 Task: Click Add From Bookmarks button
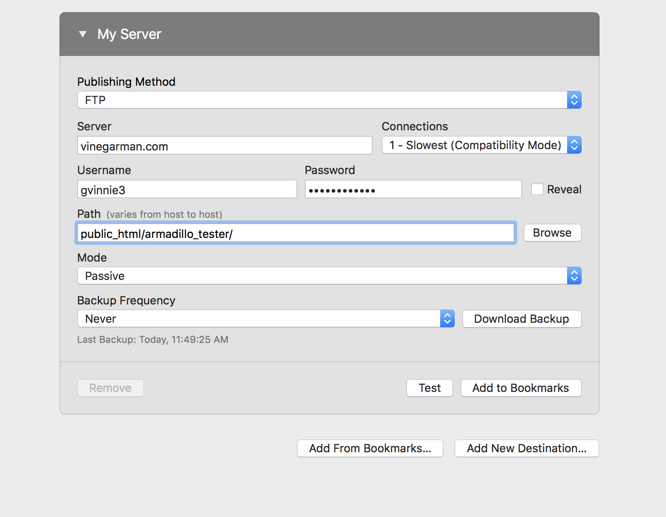pyautogui.click(x=370, y=448)
